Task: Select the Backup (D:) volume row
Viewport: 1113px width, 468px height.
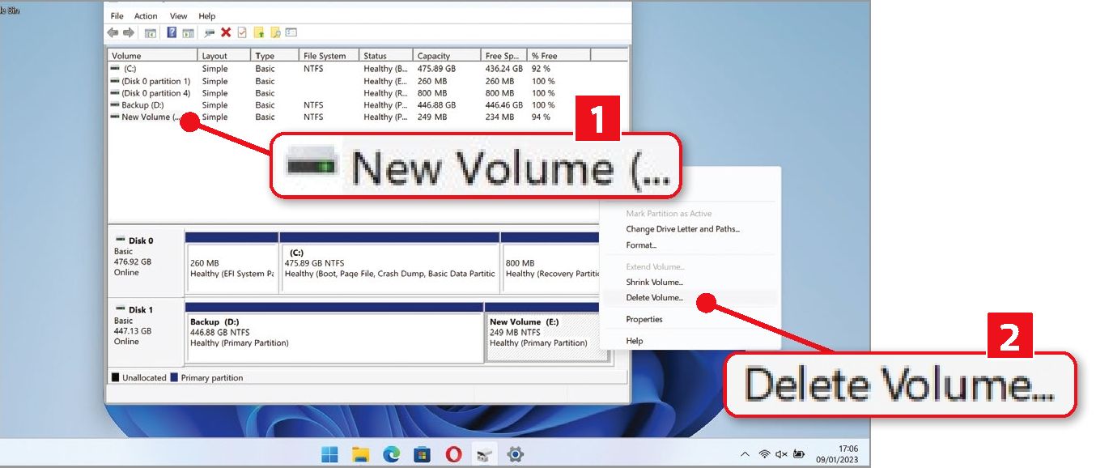Action: tap(367, 105)
